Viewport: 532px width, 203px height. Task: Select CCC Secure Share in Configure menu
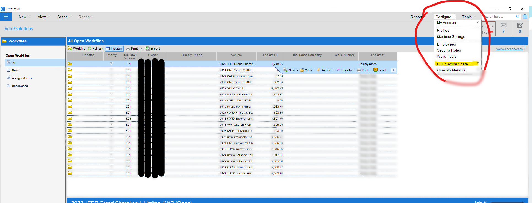tap(453, 64)
